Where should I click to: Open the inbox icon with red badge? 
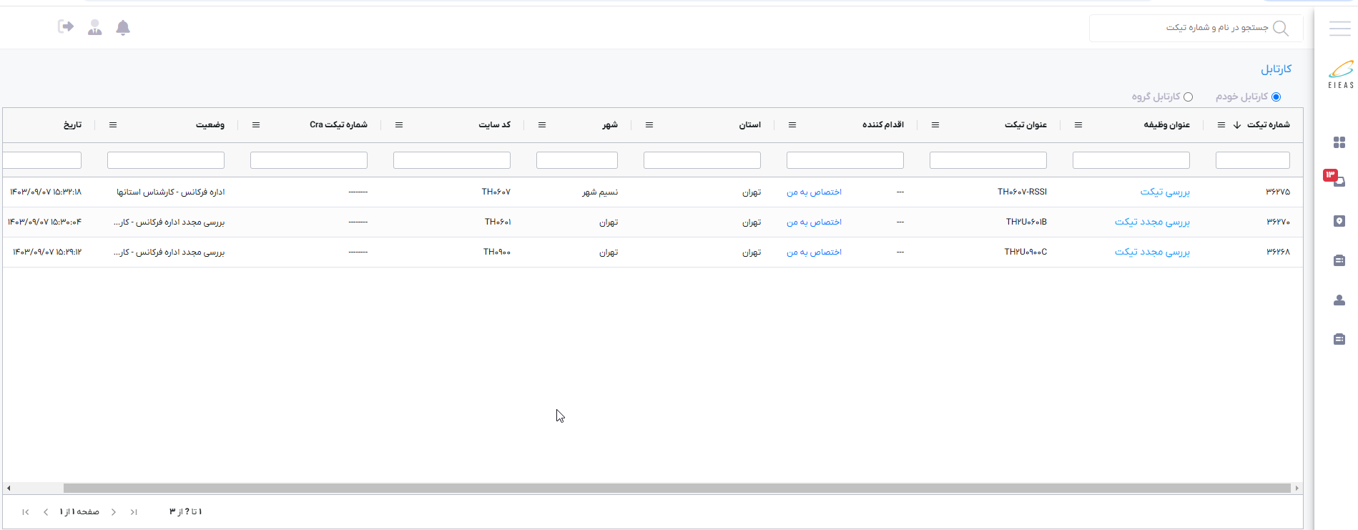pos(1338,180)
